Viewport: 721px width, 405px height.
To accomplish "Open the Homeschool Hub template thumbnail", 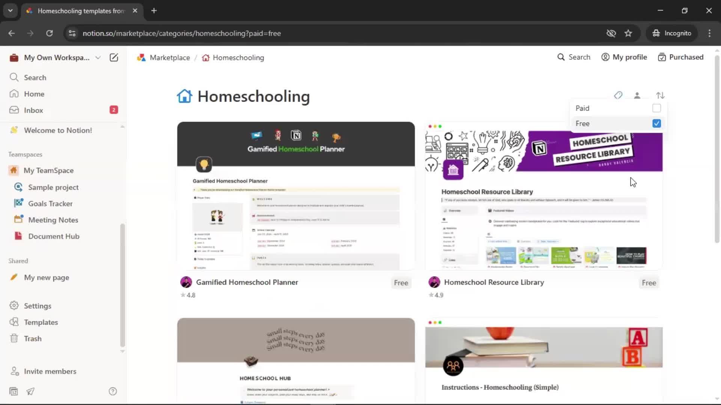I will [x=296, y=361].
